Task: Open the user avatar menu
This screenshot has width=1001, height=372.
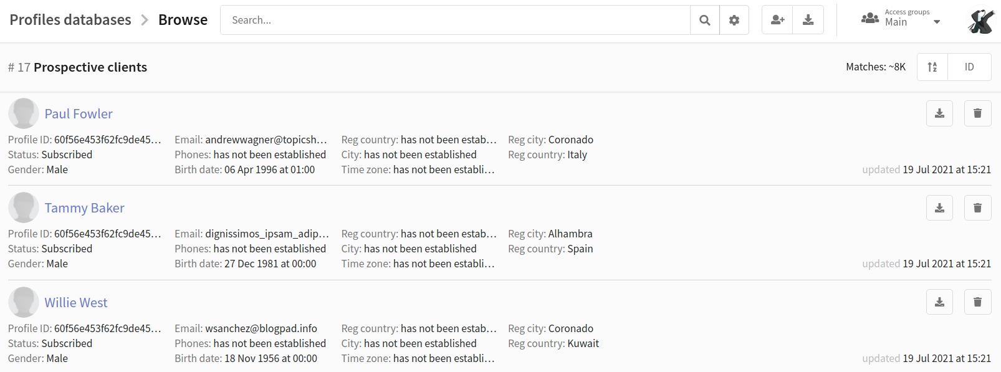Action: coord(980,21)
